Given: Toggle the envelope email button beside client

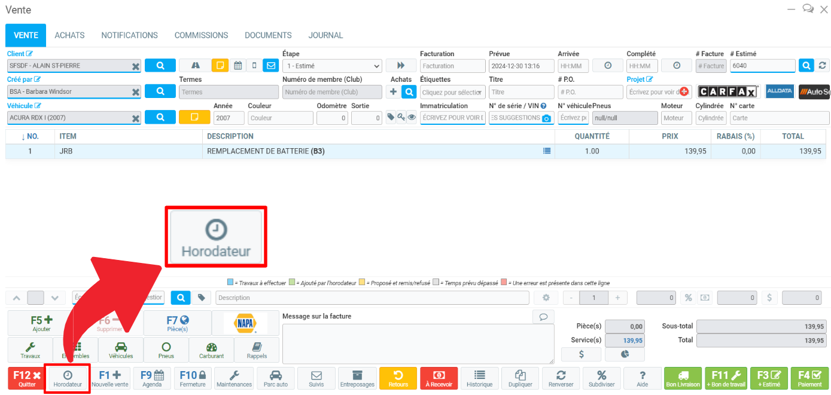Looking at the screenshot, I should click(271, 66).
